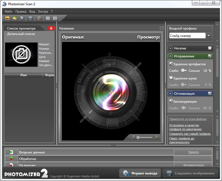Click the Применить ко всем файлам link

(188, 119)
